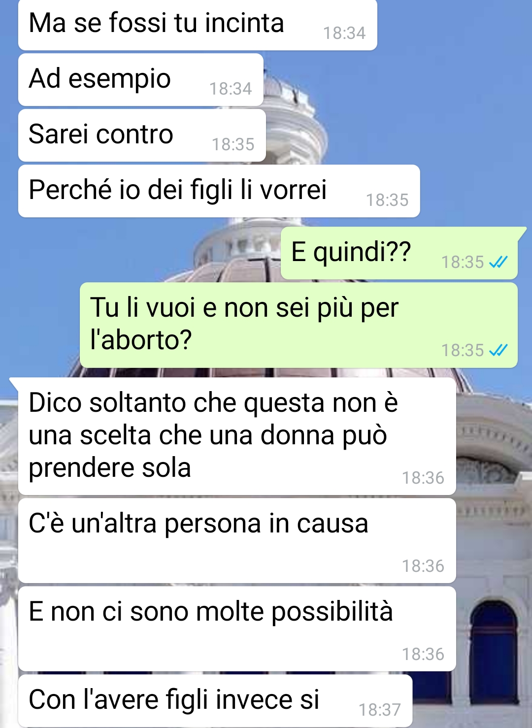
Task: Select the 'Ad esempio' message bubble
Action: [x=141, y=80]
